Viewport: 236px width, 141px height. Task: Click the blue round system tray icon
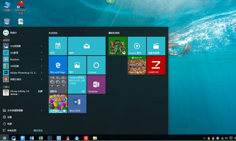pyautogui.click(x=217, y=138)
